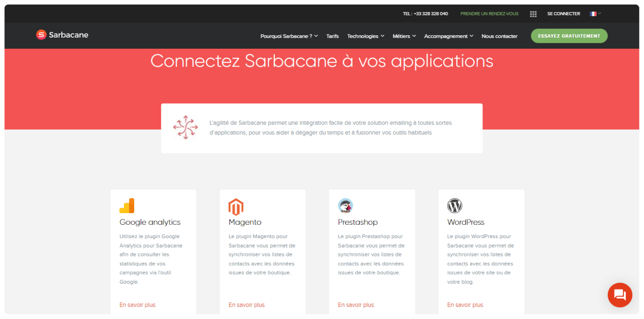This screenshot has height=319, width=644.
Task: Open En savoir plus for WordPress
Action: pyautogui.click(x=465, y=305)
